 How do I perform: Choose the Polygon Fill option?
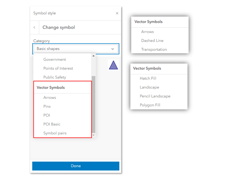pos(150,105)
